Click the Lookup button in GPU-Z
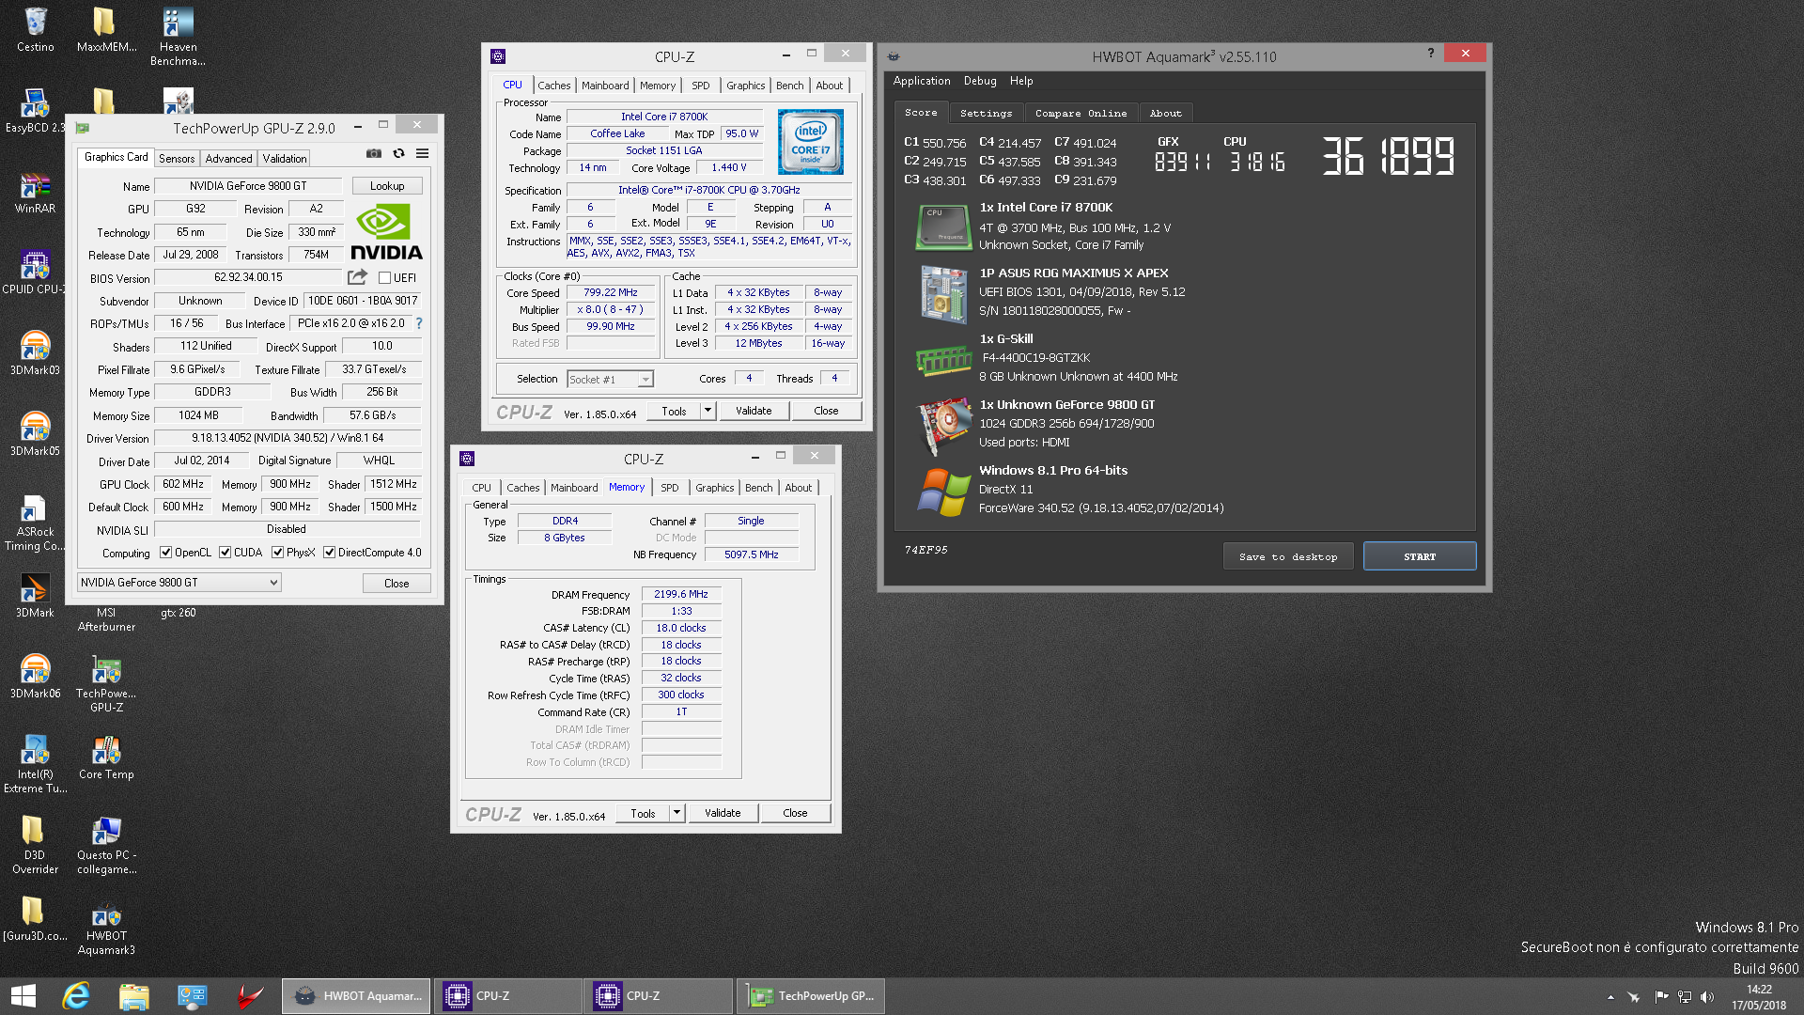This screenshot has width=1804, height=1015. click(387, 186)
